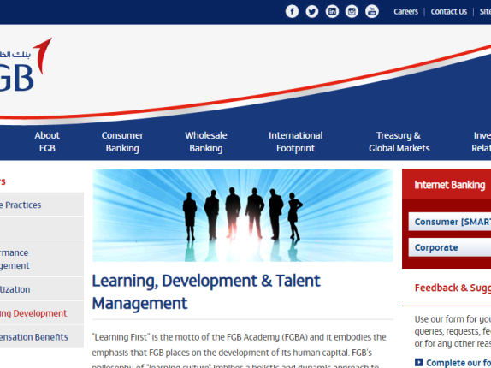
Task: Open the YouTube social icon
Action: 372,12
